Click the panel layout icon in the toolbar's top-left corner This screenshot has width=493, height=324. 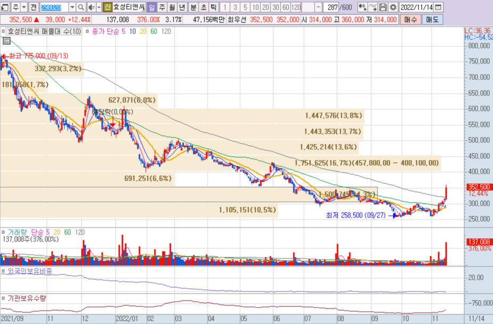[x=5, y=7]
